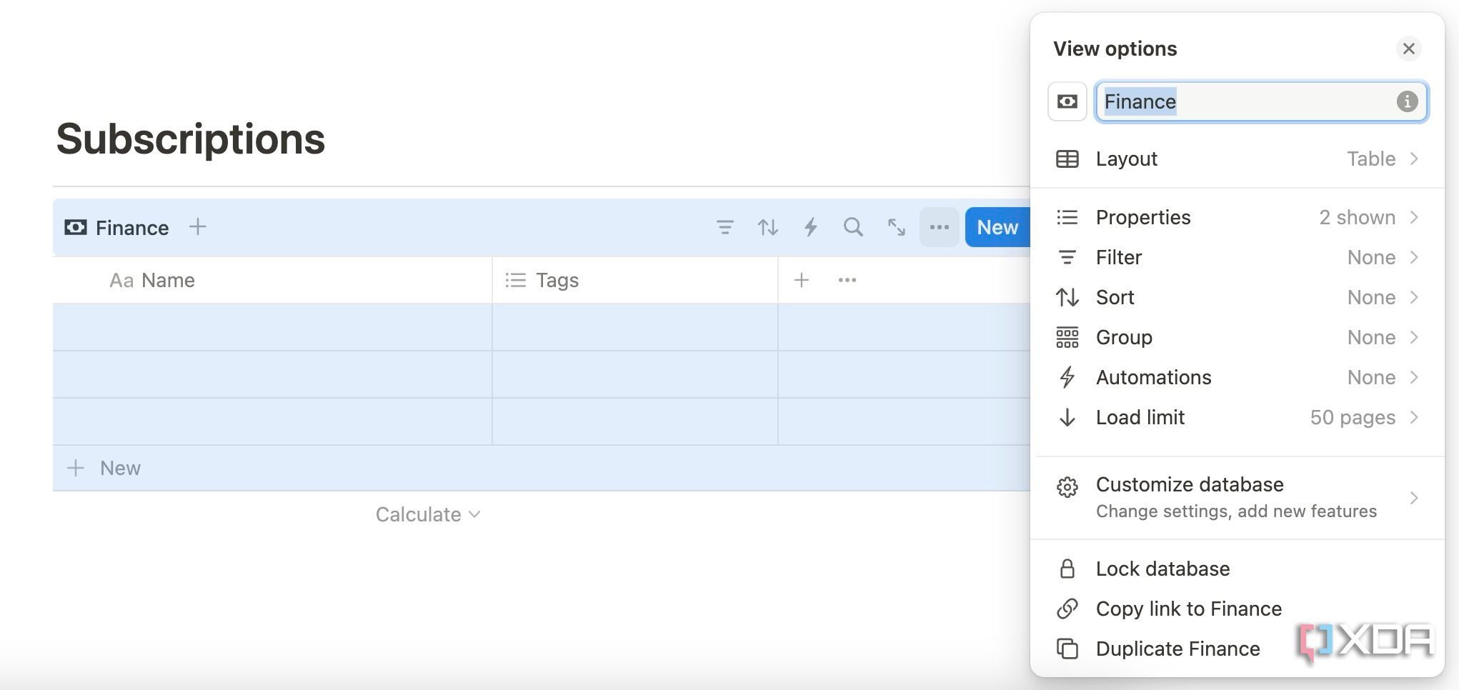Screen dimensions: 1459x690
Task: Click the Tags property header checkbox icon
Action: pos(514,280)
